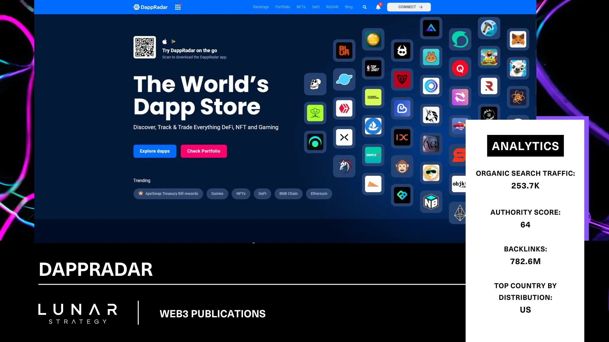This screenshot has height=342, width=609.
Task: Select the Blur dapp icon
Action: coord(344,51)
